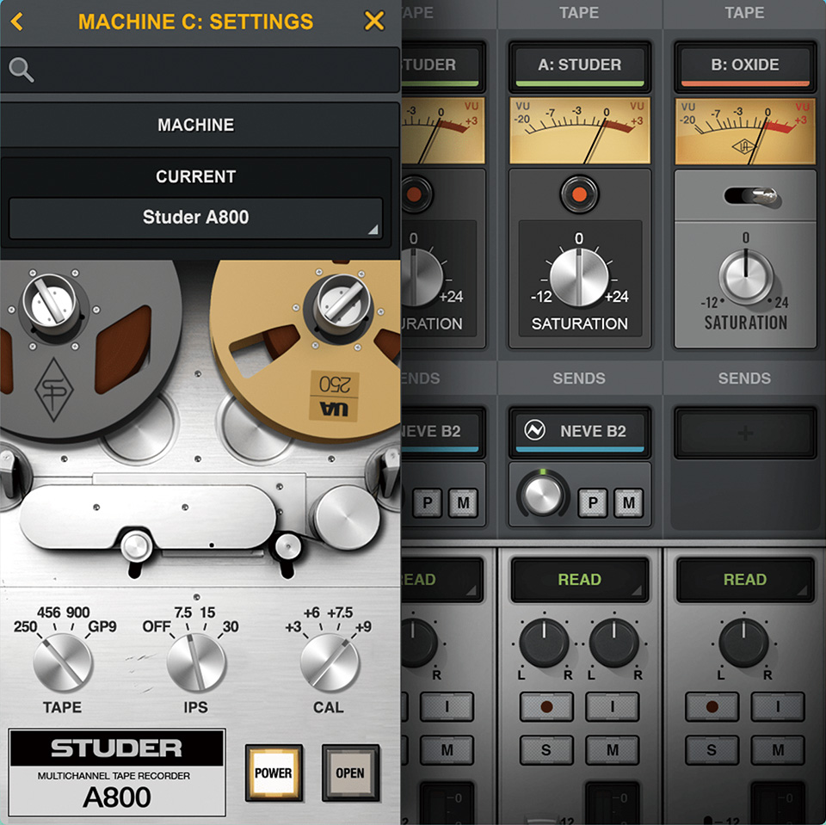The image size is (826, 825).
Task: Turn the B: OXIDE SATURATION knob
Action: [x=745, y=277]
